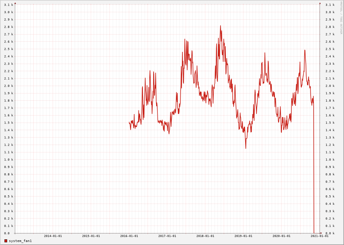Click the 3.1 k label on left axis

[9, 5]
